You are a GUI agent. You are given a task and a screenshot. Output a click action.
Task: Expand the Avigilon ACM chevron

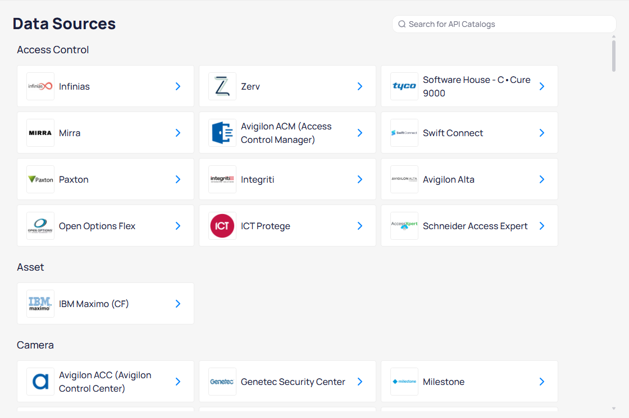(x=360, y=133)
